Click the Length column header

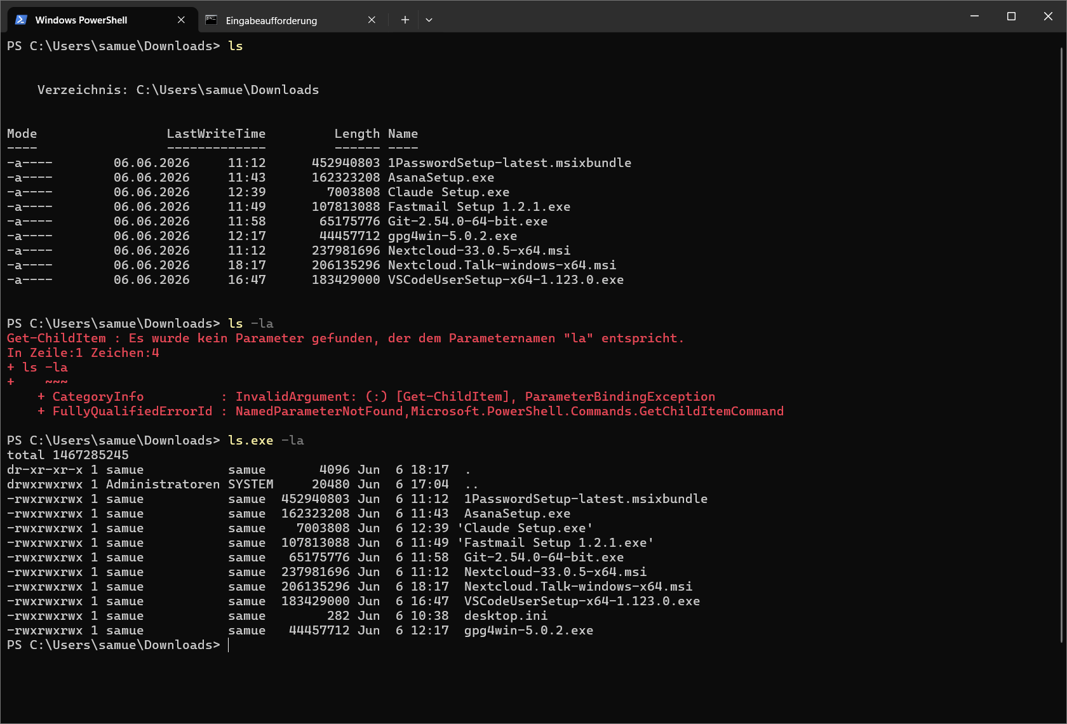coord(357,133)
